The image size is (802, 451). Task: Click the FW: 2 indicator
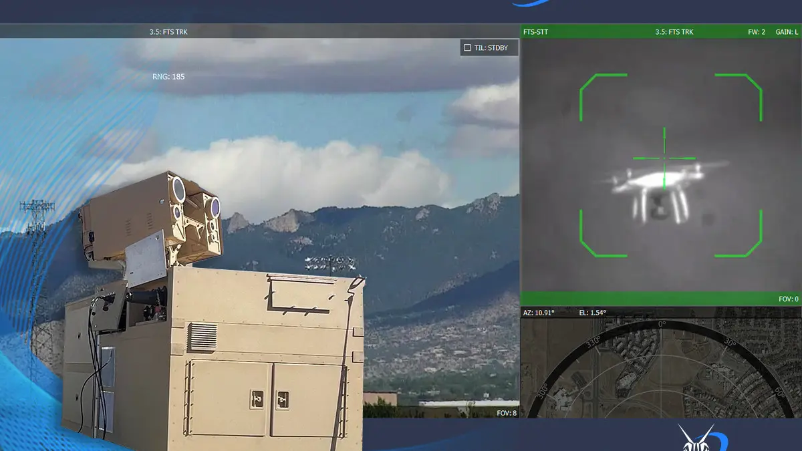coord(757,31)
